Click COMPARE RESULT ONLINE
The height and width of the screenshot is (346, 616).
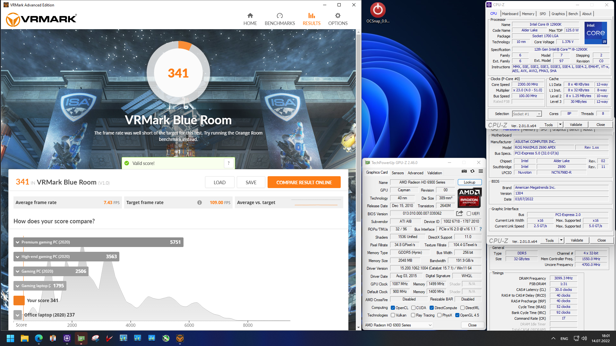[304, 182]
